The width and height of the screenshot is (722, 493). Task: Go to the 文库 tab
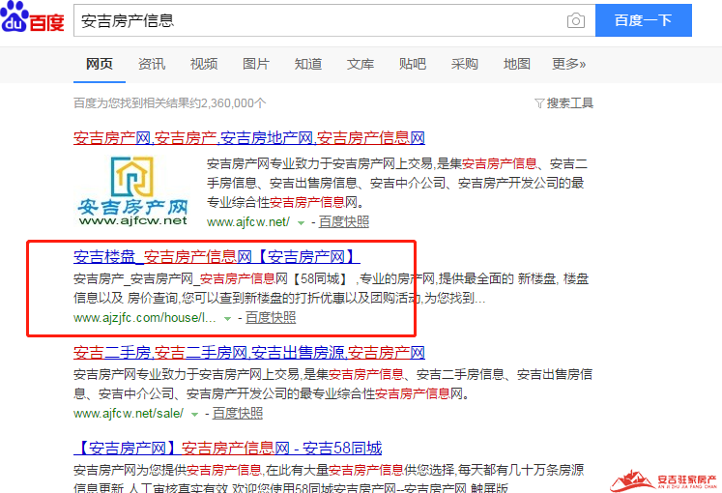pos(361,64)
